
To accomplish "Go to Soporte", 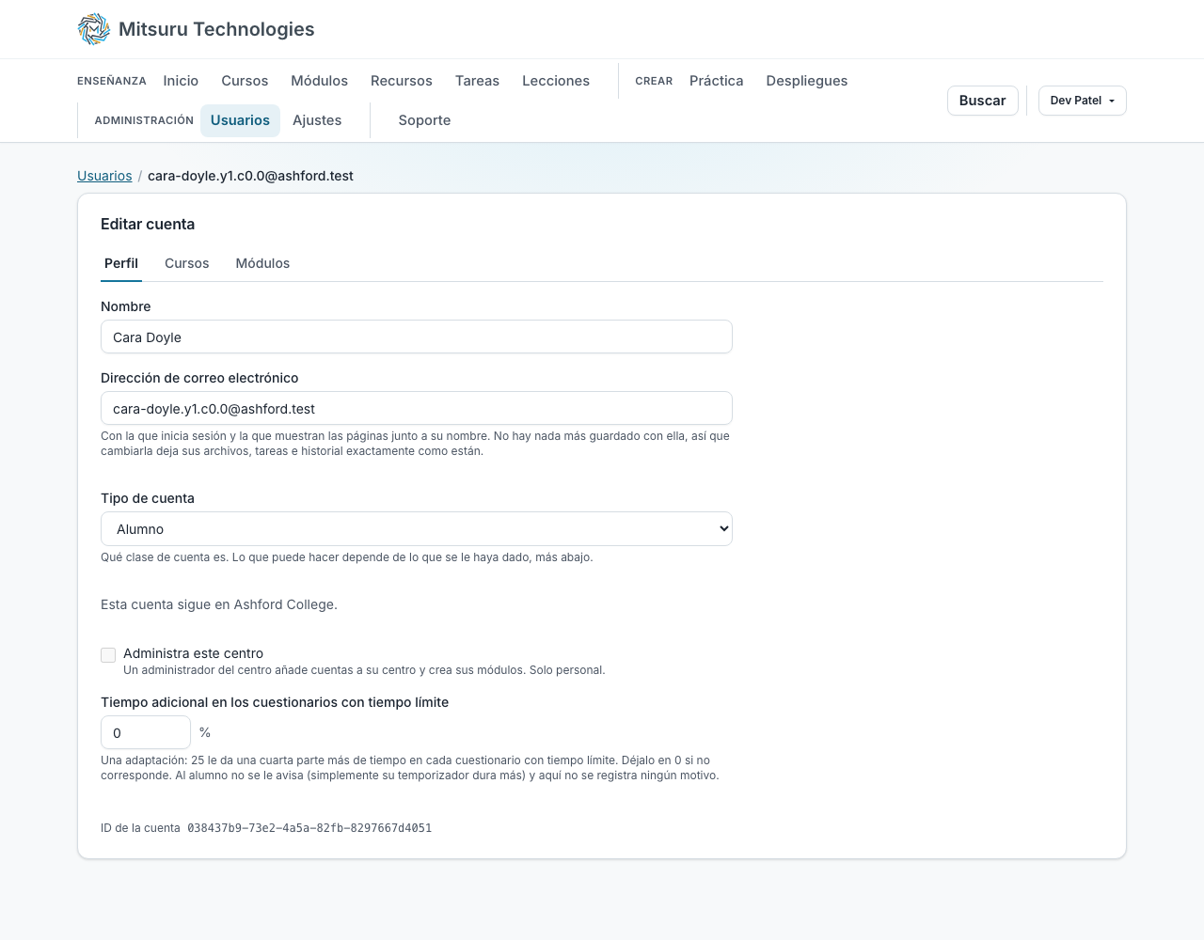I will tap(424, 120).
